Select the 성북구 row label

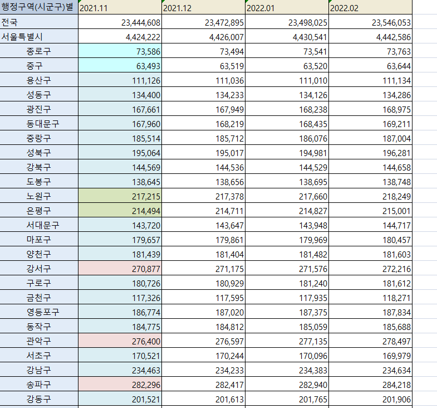(x=39, y=152)
